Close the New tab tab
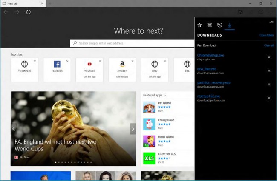The image size is (277, 181). pos(42,3)
